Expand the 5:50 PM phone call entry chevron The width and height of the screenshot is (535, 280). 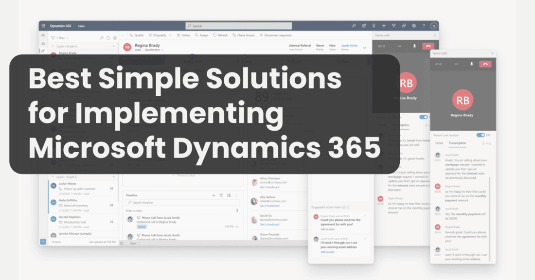[x=237, y=227]
